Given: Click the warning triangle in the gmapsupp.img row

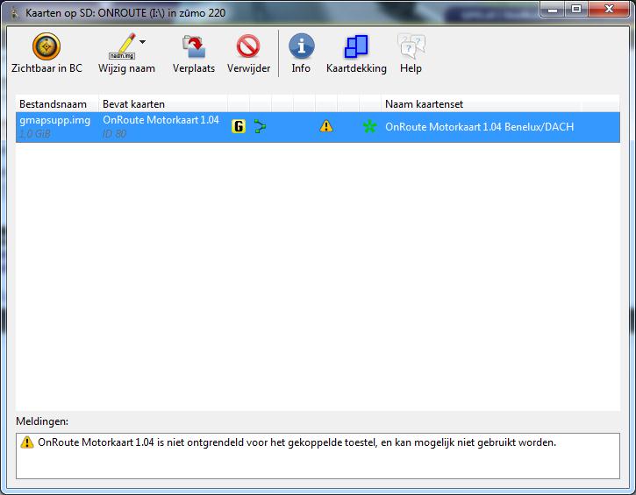Looking at the screenshot, I should (326, 126).
